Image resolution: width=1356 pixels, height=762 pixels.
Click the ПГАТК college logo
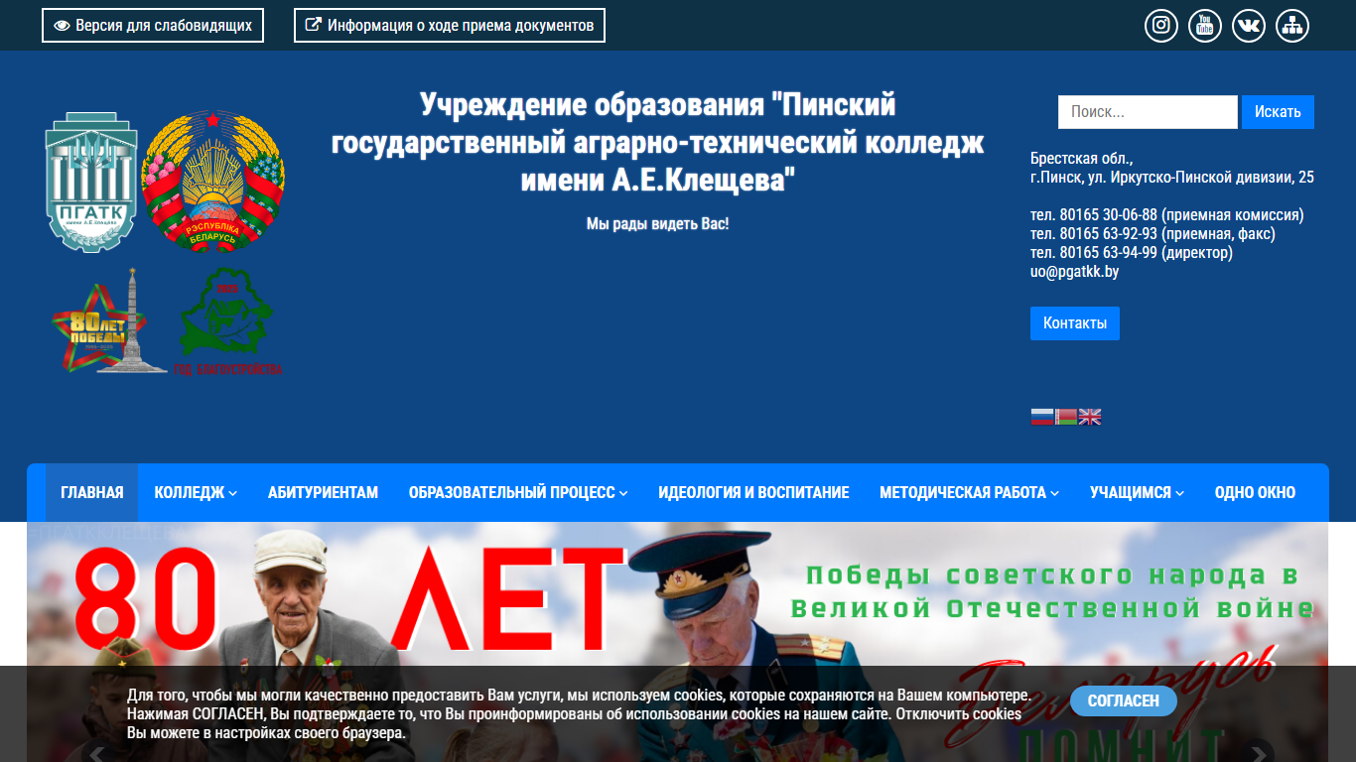click(91, 182)
